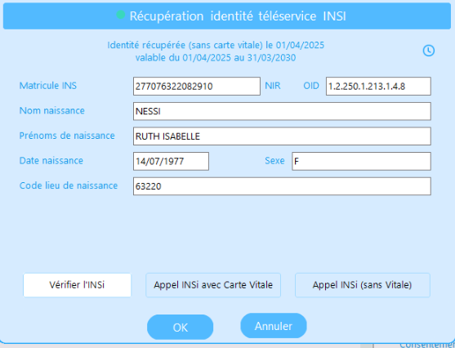Click the NIR label beside the matricule

pyautogui.click(x=273, y=86)
